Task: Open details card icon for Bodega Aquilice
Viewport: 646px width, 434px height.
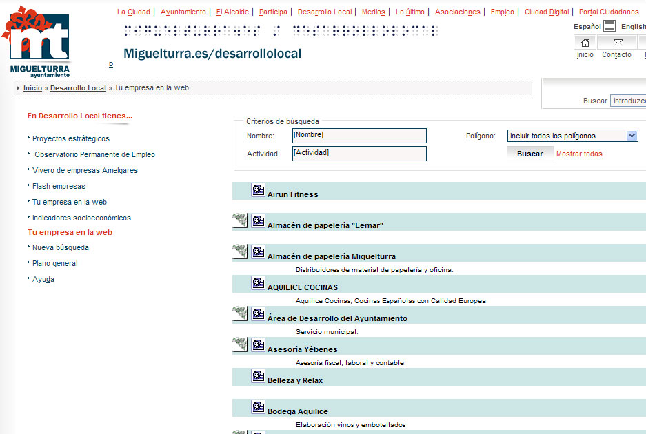Action: coord(258,407)
